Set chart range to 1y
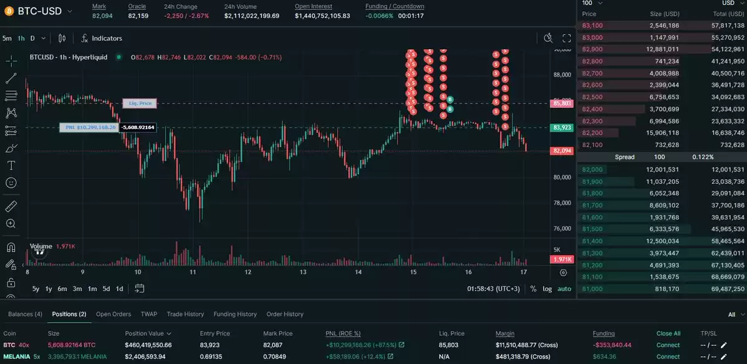This screenshot has height=364, width=747. [x=49, y=289]
